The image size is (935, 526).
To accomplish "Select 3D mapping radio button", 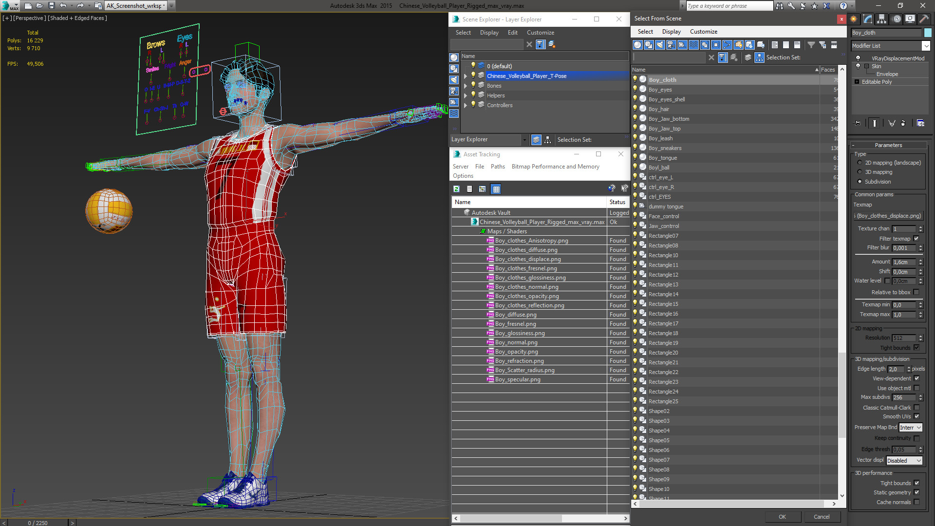I will pos(860,172).
